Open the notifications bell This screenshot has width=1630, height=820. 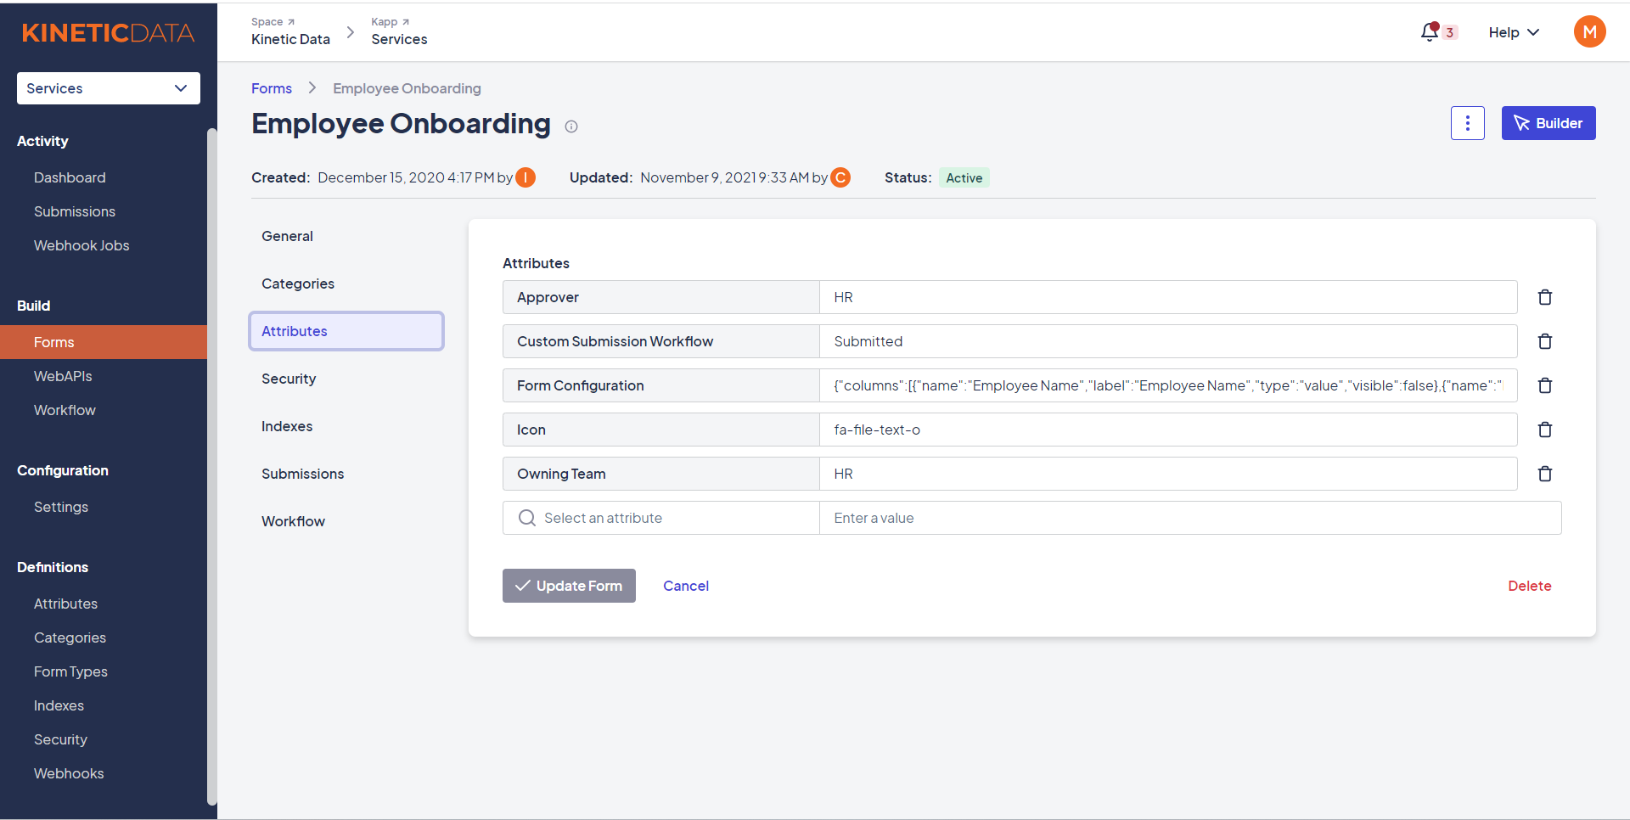(1430, 32)
